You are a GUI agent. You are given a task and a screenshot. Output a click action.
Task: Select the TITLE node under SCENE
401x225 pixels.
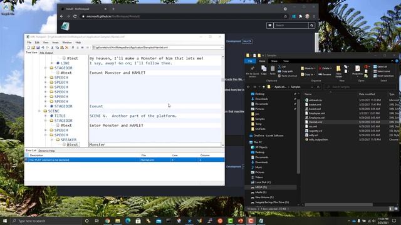(60, 116)
